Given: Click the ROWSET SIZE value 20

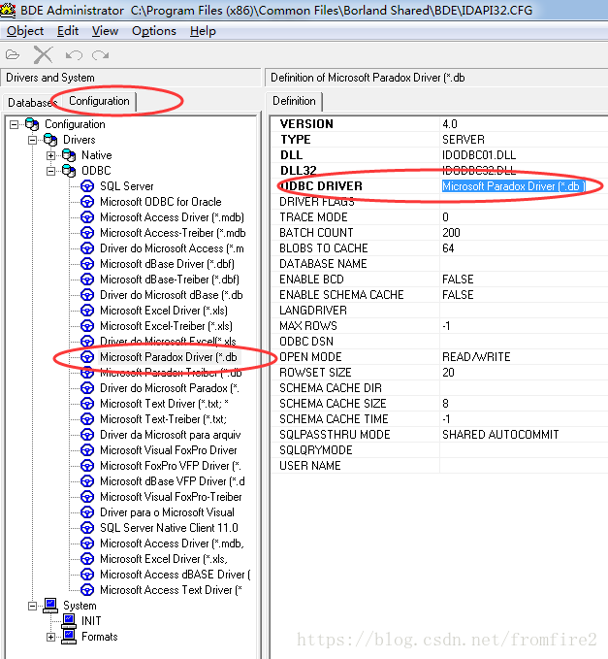Looking at the screenshot, I should pos(448,373).
